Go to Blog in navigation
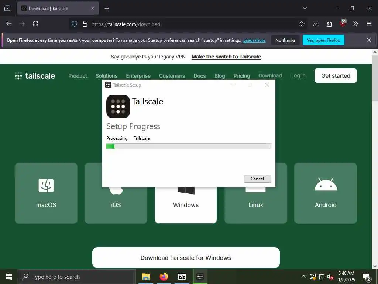Screen dimensions: 378x284 click(220, 76)
